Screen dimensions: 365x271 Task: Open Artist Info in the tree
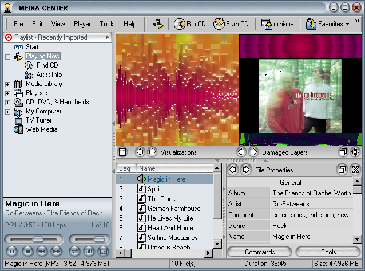click(x=49, y=74)
